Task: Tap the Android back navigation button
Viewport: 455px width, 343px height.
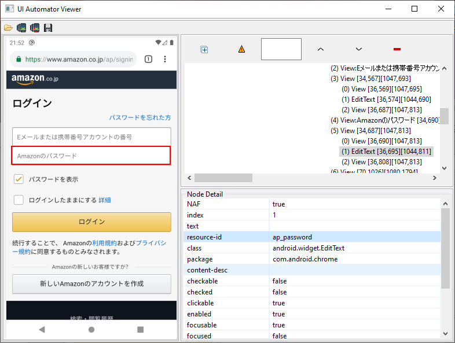Action: point(42,329)
